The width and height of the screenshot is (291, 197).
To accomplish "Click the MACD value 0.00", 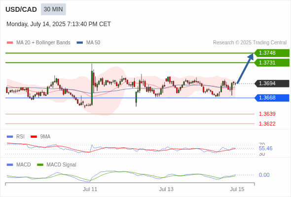I will click(264, 175).
